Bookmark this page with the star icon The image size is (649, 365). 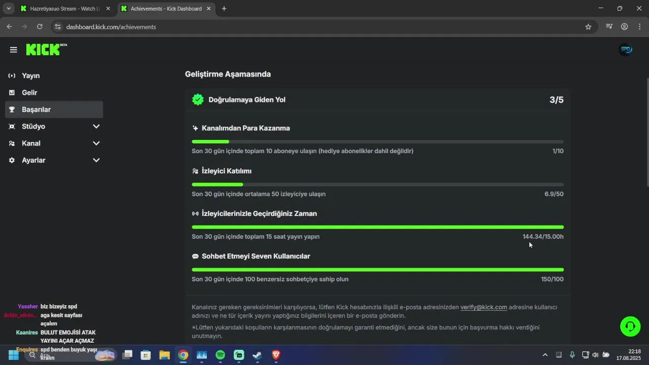[588, 27]
